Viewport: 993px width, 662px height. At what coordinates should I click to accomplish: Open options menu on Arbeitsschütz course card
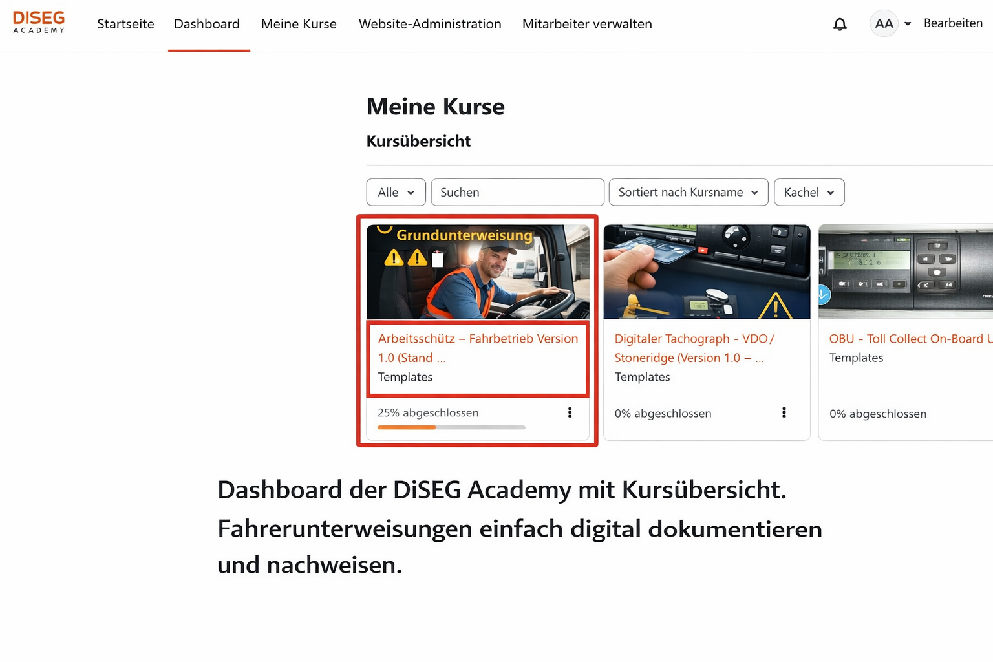(x=570, y=412)
